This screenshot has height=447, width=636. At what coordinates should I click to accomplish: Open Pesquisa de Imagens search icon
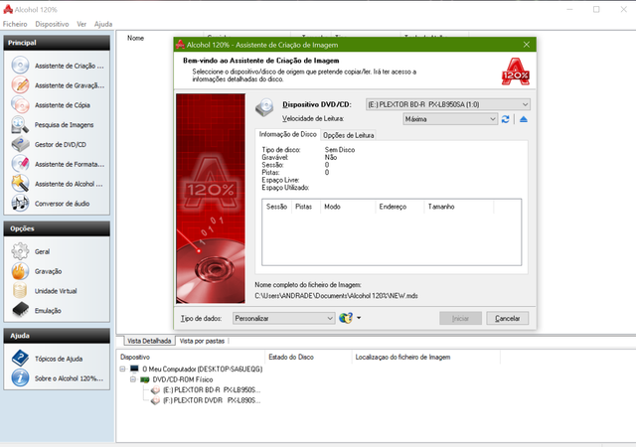(x=20, y=124)
